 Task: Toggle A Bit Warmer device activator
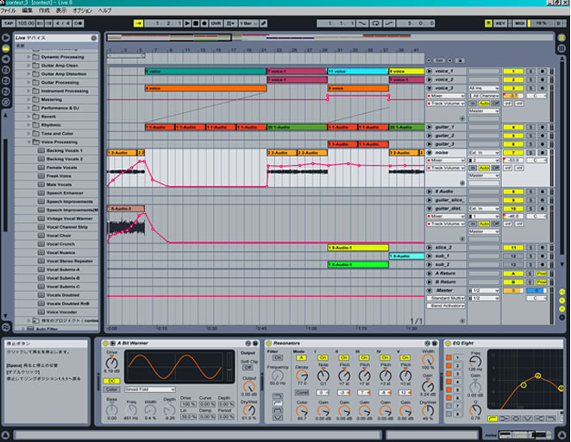[105, 344]
